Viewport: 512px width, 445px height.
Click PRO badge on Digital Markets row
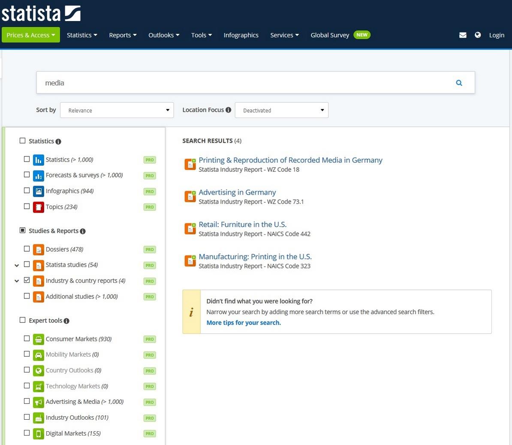tap(150, 433)
